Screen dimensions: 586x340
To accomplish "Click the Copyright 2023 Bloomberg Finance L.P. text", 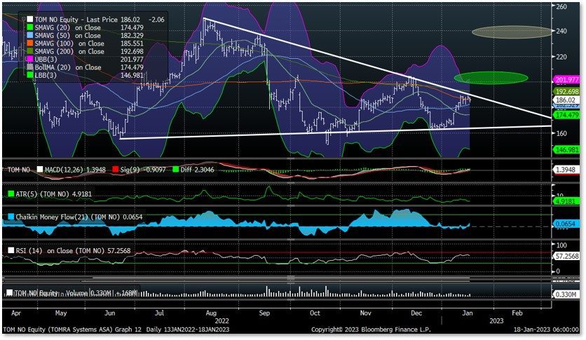I will tap(371, 329).
